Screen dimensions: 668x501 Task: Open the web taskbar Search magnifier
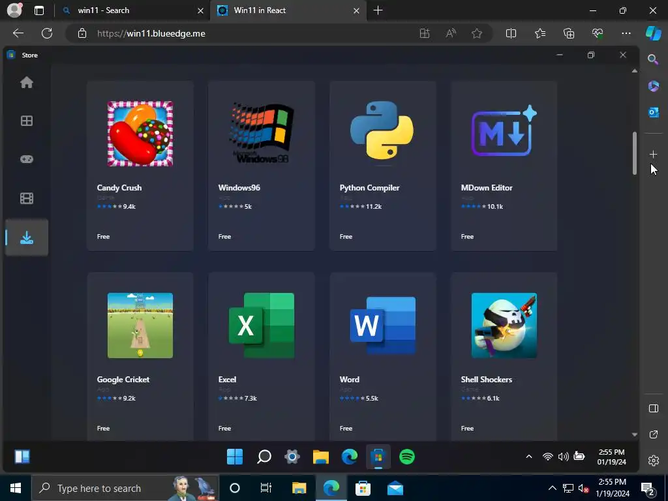pyautogui.click(x=264, y=457)
